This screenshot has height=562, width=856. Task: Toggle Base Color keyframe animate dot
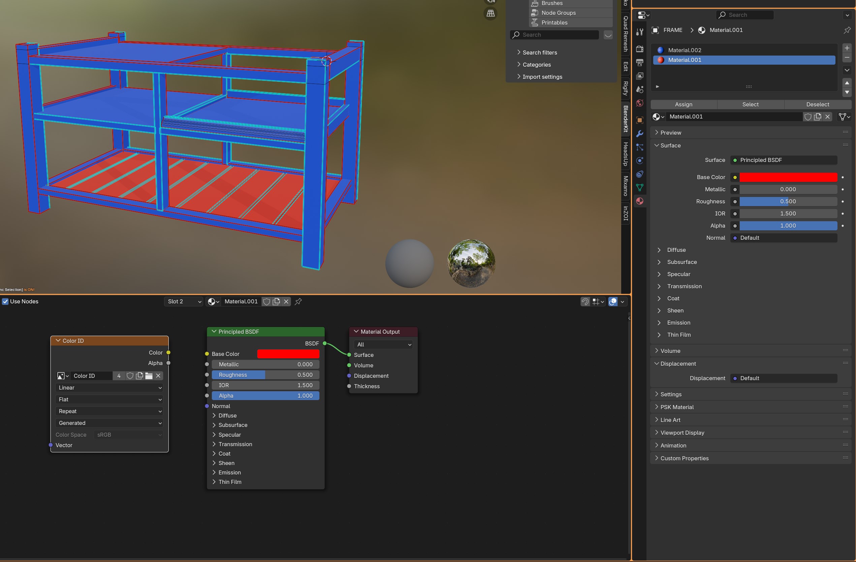(843, 177)
